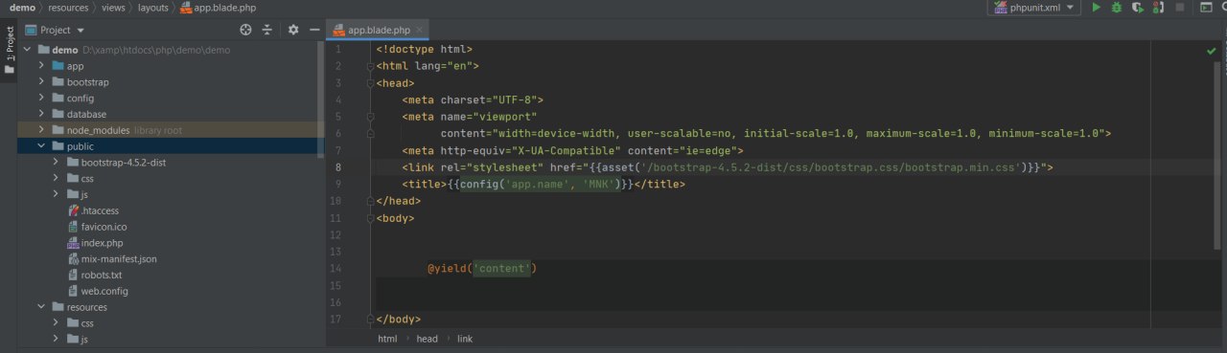Click the .htaccess file icon

(73, 210)
